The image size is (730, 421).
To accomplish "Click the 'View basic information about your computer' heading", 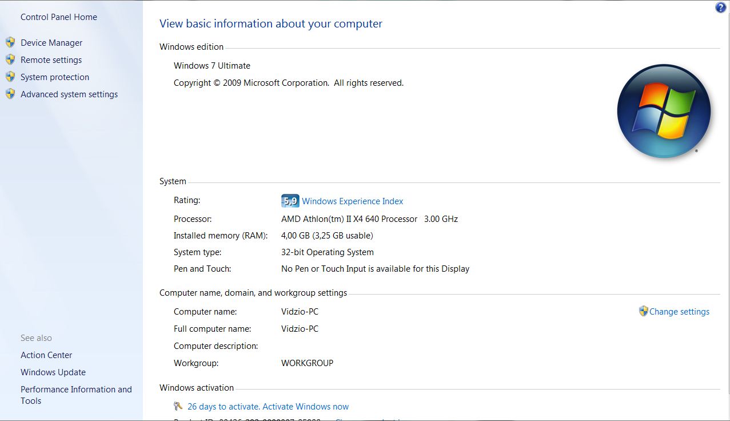I will [271, 23].
